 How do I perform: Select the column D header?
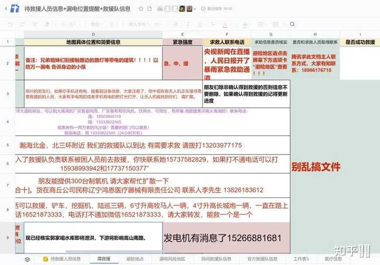coord(93,34)
